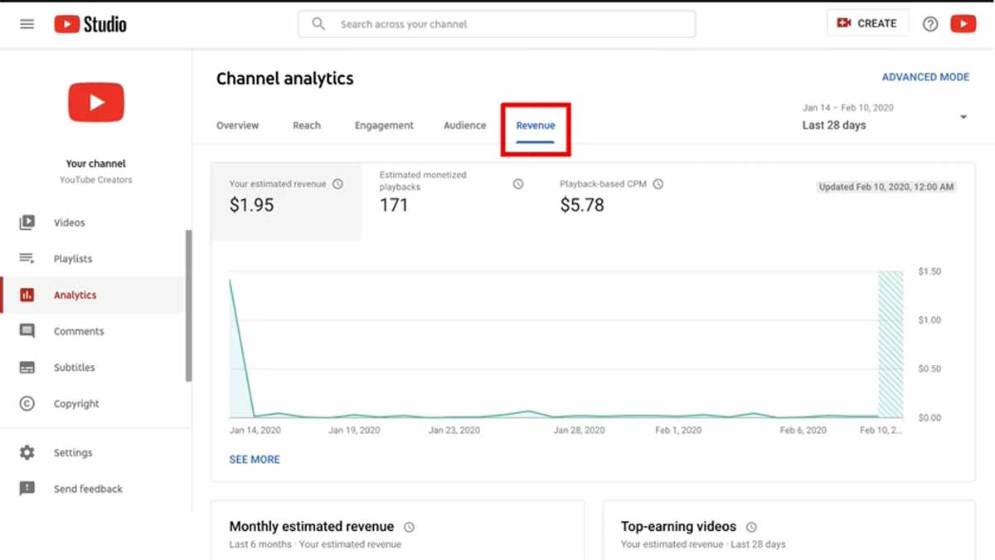The image size is (995, 560).
Task: Open the account avatar in top bar
Action: point(963,24)
